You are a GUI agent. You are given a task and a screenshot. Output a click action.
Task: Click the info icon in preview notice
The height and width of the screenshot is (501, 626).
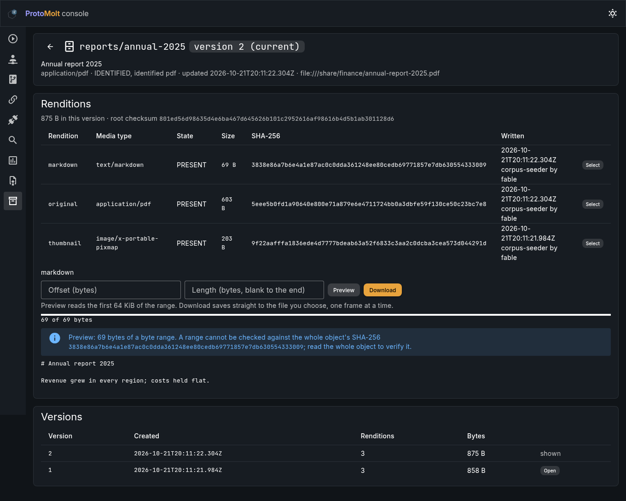[x=55, y=338]
